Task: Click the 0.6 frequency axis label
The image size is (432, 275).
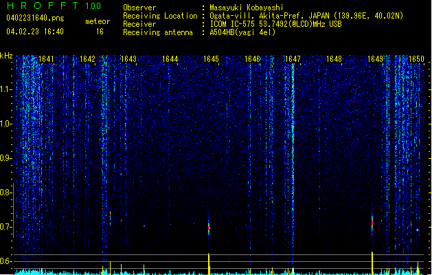Action: 5,261
